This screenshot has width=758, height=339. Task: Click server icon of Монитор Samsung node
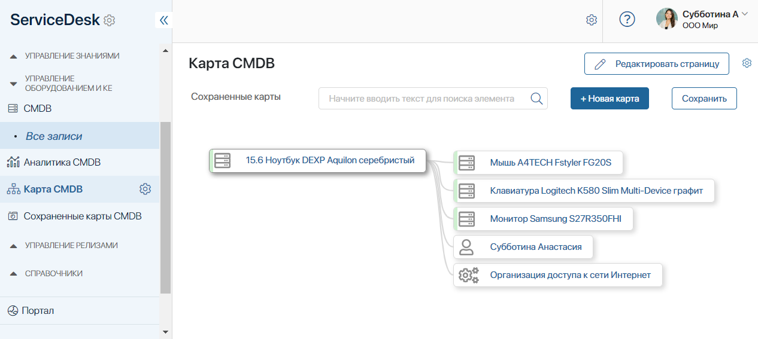[x=466, y=219]
